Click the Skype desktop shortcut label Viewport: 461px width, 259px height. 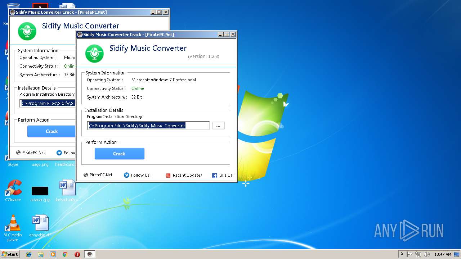(13, 164)
